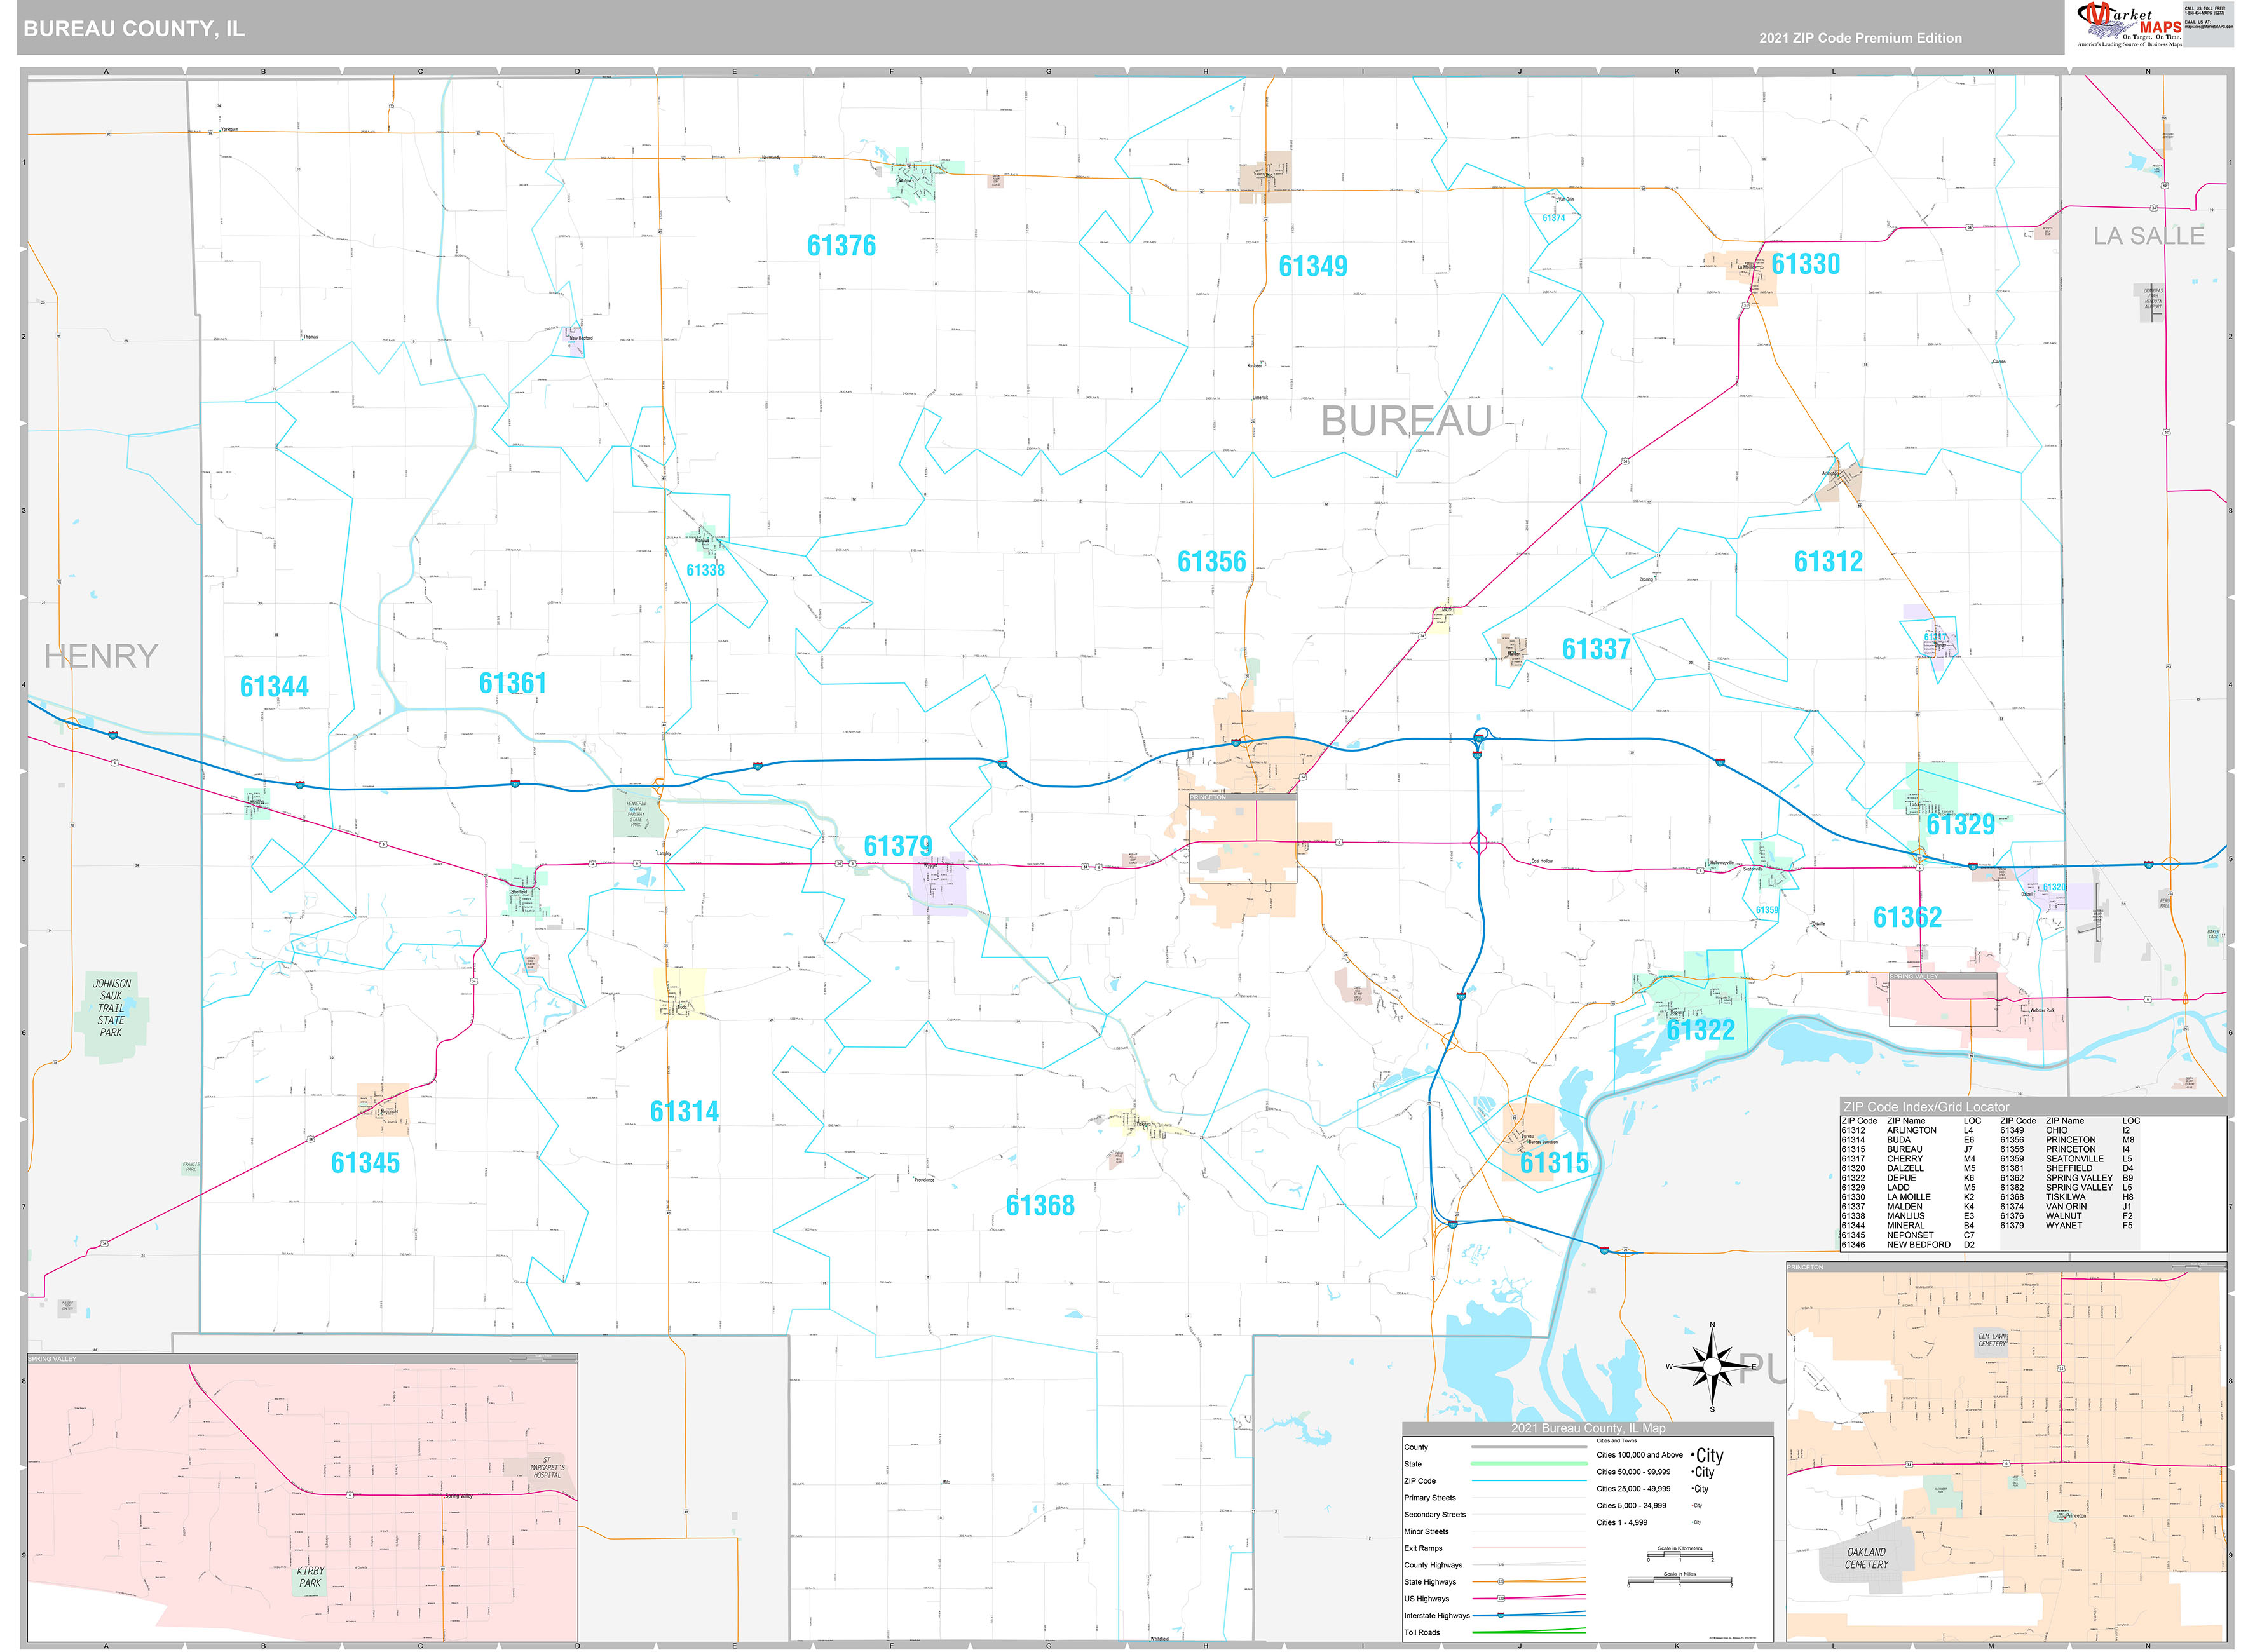Click the ZIP code 61356 label
2248x1652 pixels.
pos(1211,562)
